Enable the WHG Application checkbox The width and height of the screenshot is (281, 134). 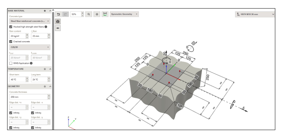pos(11,63)
